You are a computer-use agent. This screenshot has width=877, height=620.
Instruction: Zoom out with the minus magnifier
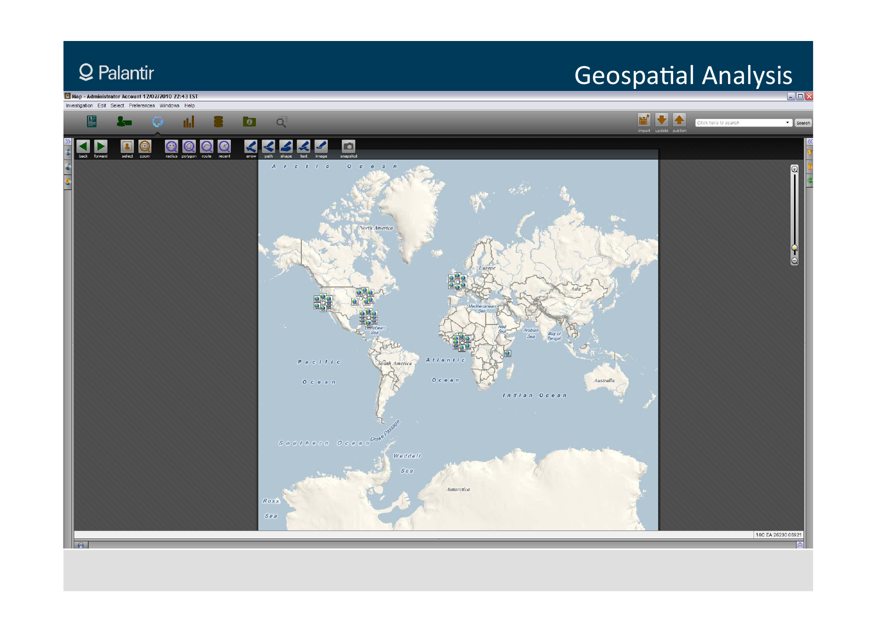(x=795, y=261)
